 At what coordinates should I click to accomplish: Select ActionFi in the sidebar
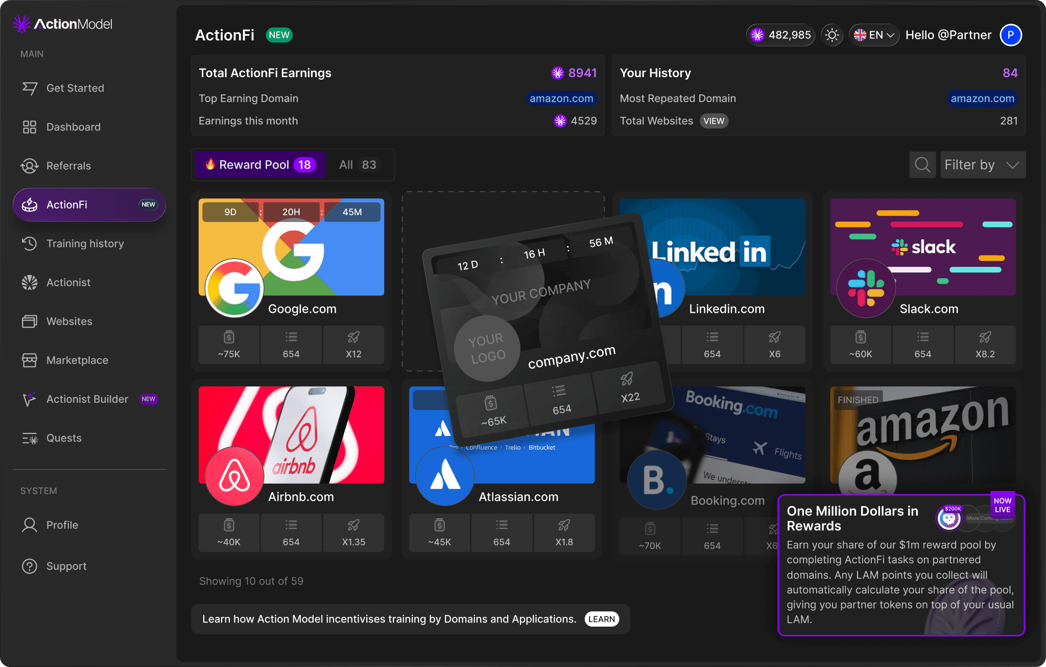[89, 204]
